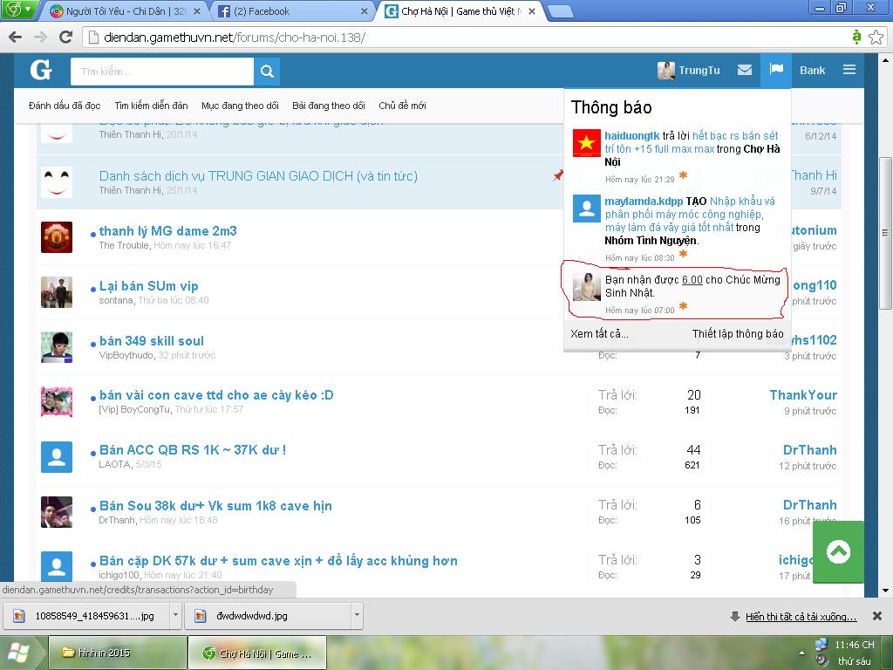Open Mục đang theo dõi
The width and height of the screenshot is (893, 670).
240,106
